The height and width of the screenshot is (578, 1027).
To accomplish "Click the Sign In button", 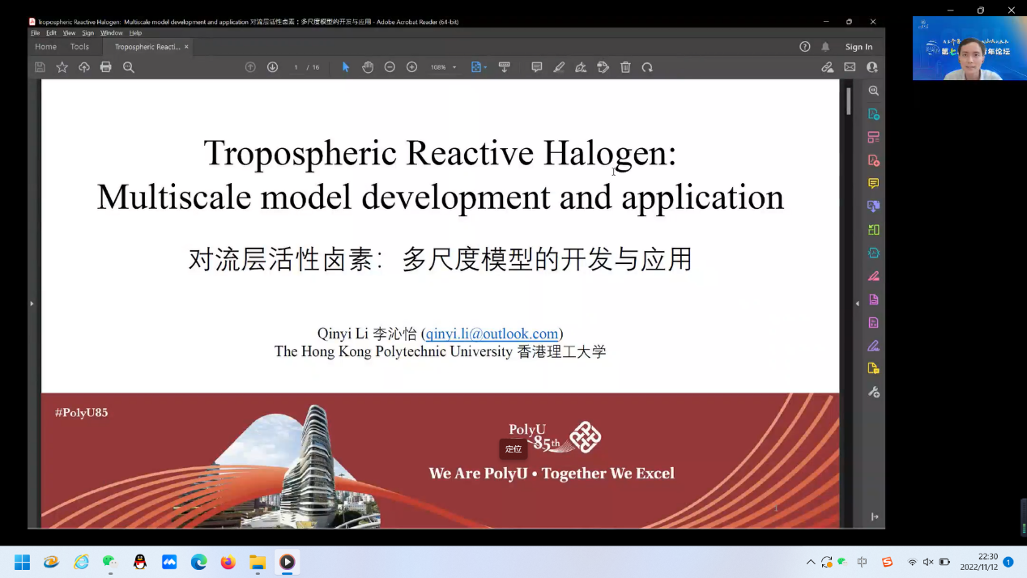I will pos(859,47).
